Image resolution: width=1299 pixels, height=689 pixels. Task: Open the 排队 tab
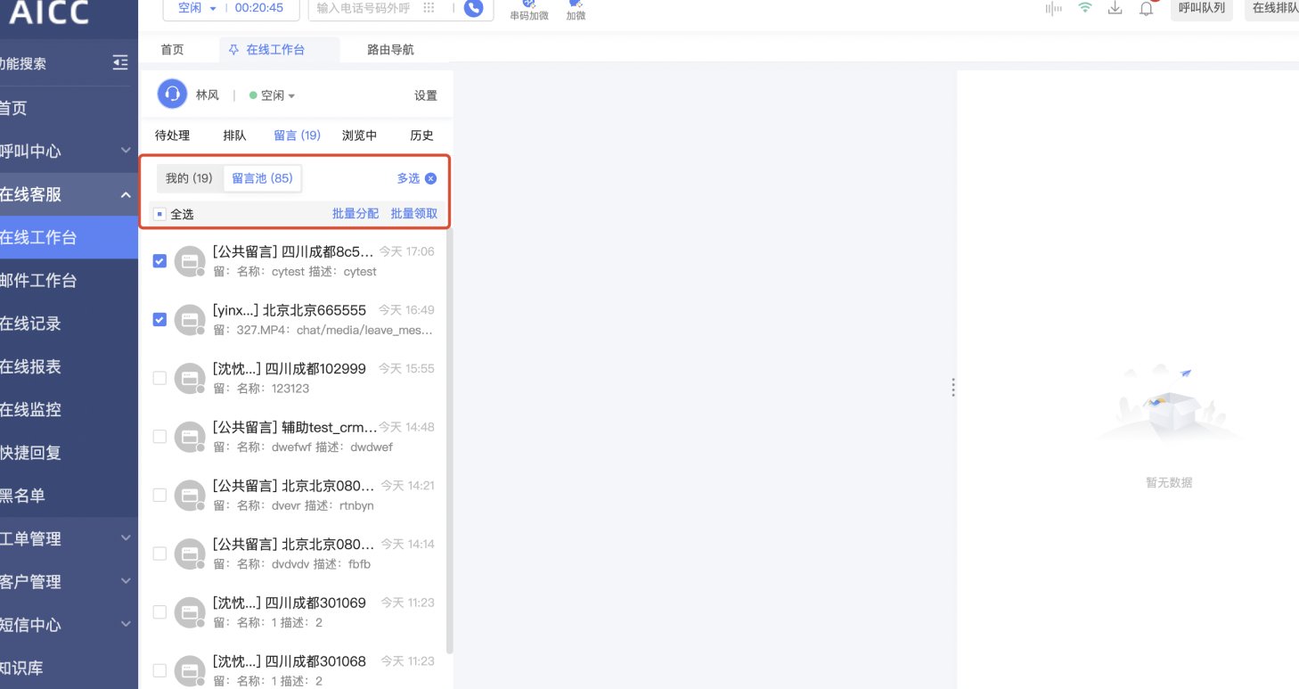(x=234, y=135)
